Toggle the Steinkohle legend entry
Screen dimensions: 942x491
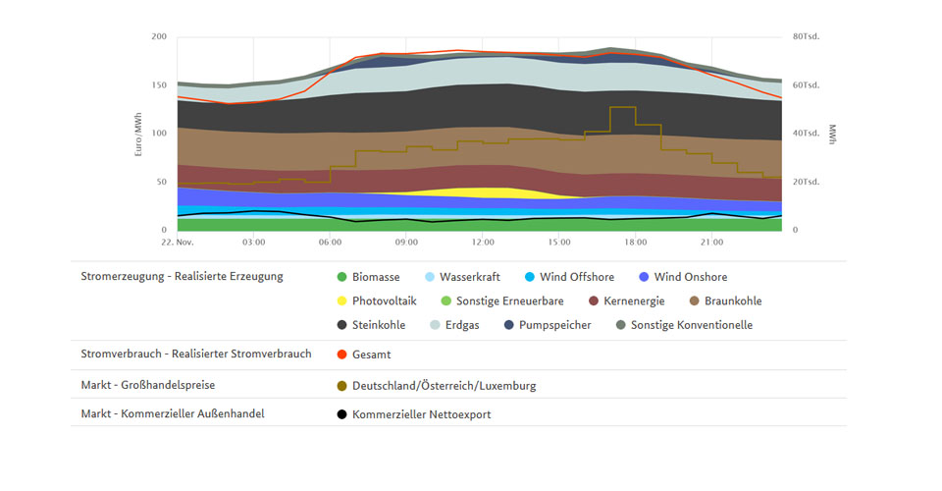pos(371,325)
